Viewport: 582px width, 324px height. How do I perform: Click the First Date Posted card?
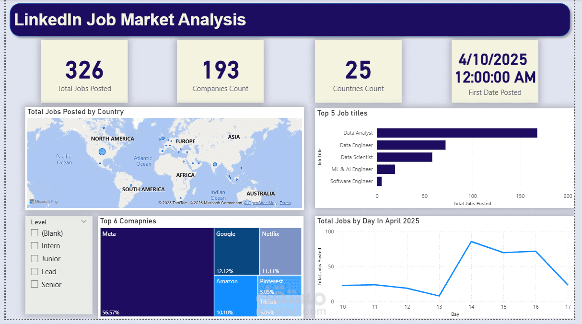tap(495, 71)
